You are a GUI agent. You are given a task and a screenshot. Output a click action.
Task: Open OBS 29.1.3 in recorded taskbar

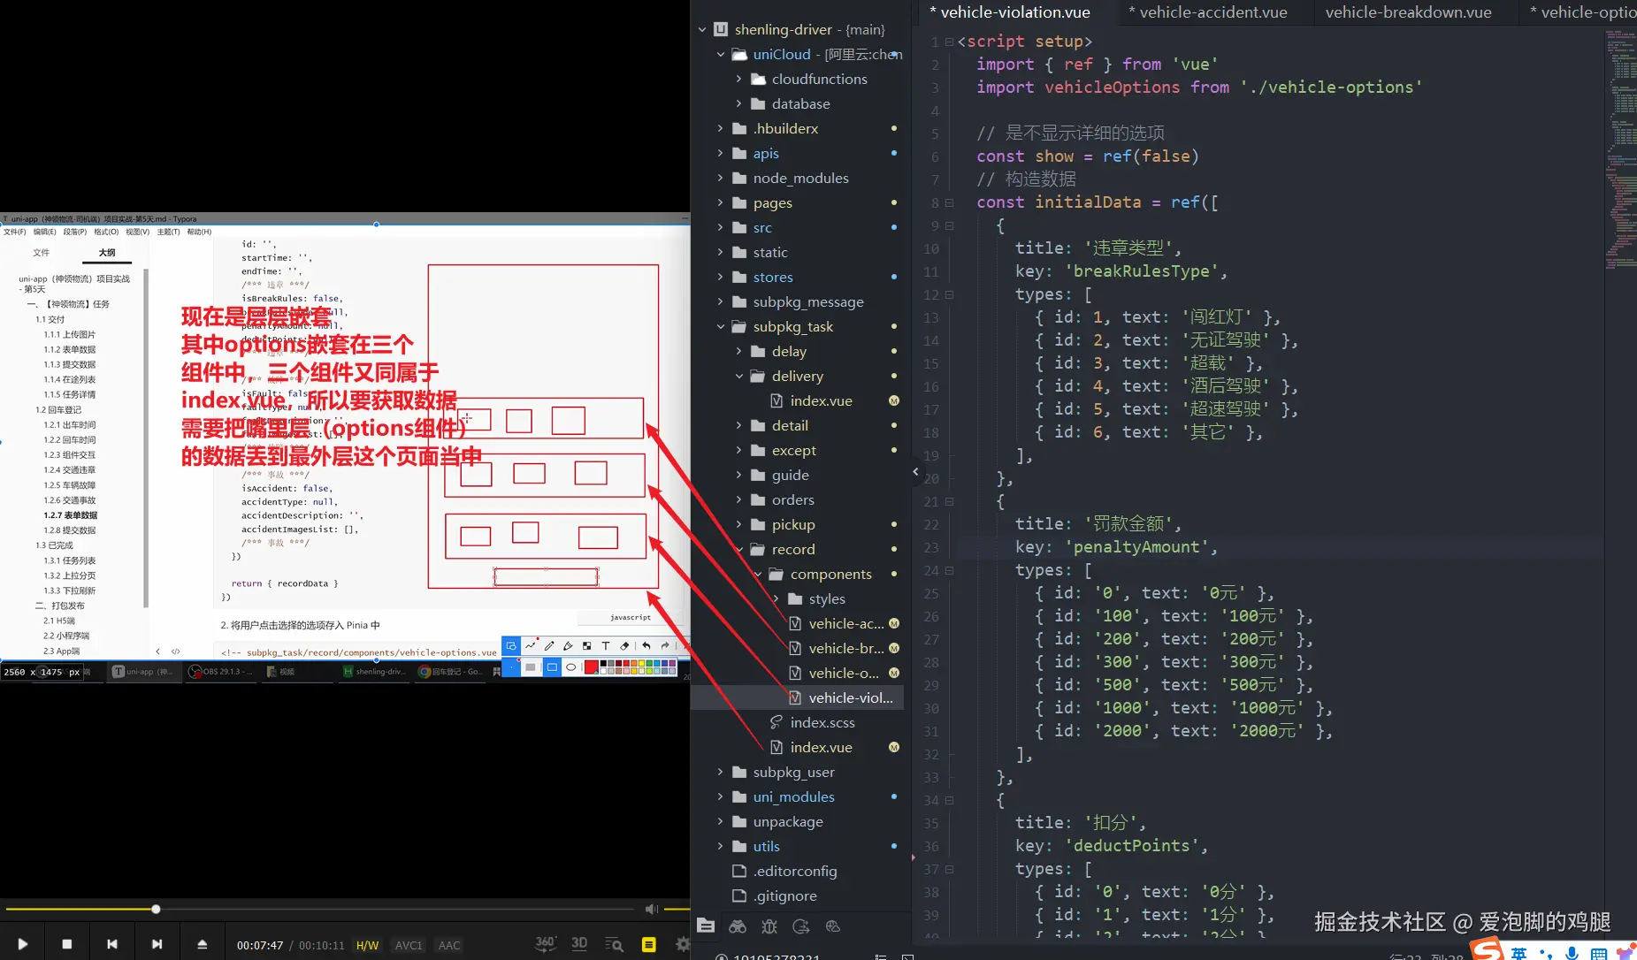click(x=220, y=672)
